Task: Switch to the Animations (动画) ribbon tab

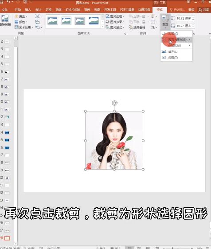Action: point(59,10)
